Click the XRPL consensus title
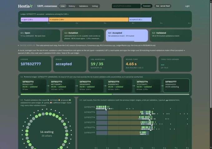 pos(47,6)
